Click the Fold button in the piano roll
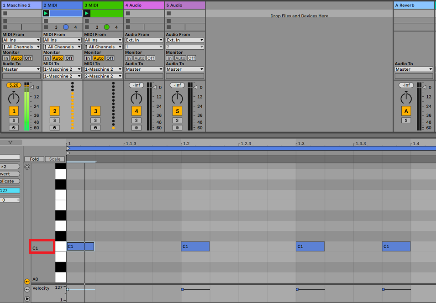Image resolution: width=436 pixels, height=303 pixels. [x=34, y=159]
